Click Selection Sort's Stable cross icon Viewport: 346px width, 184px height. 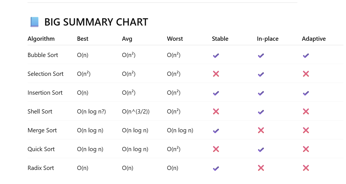pos(216,74)
